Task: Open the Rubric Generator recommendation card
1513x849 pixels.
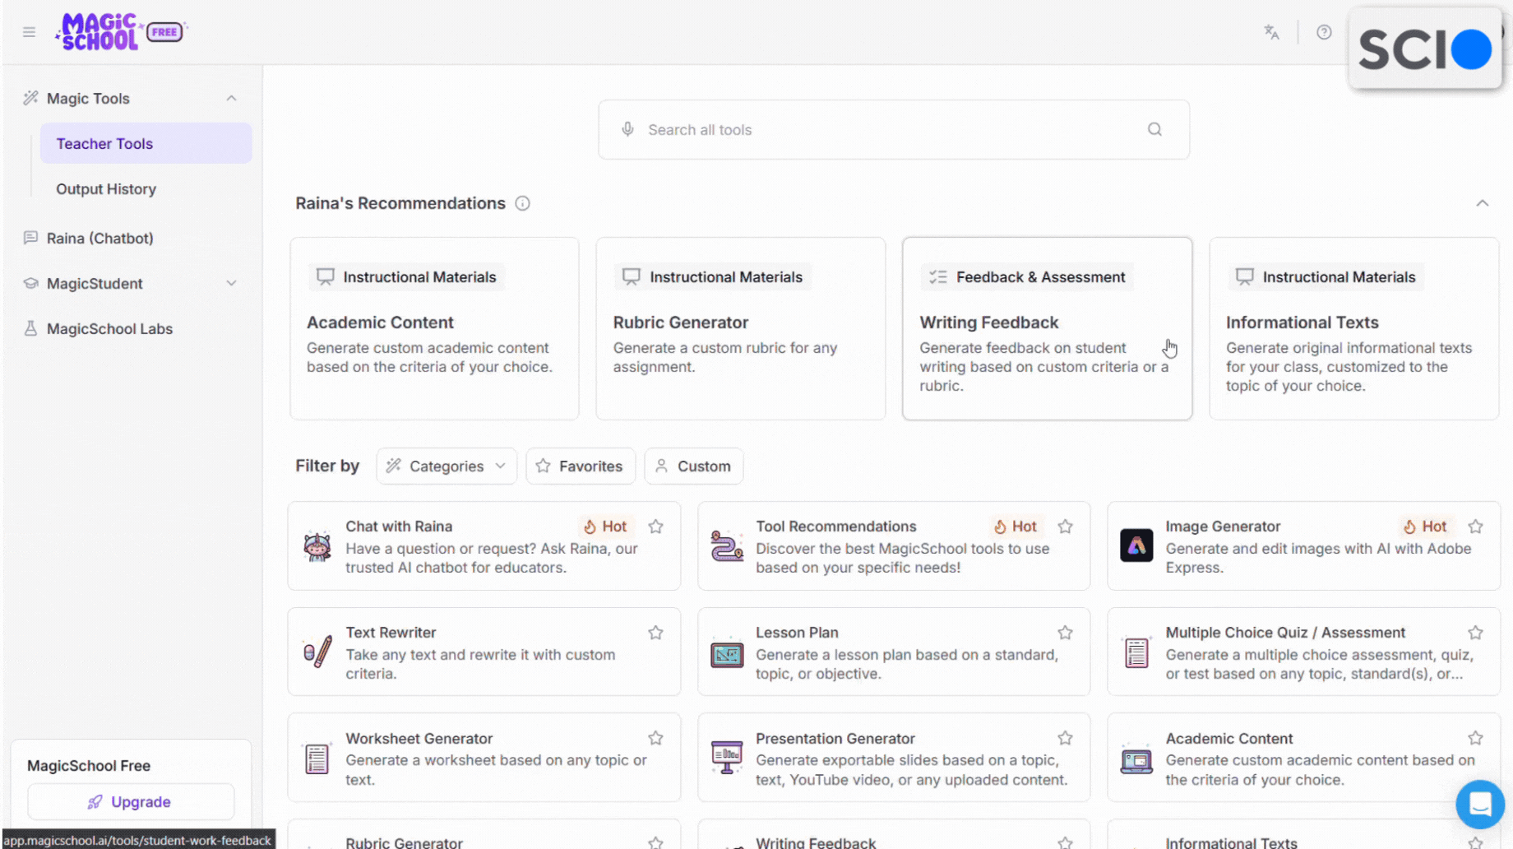Action: click(x=741, y=329)
